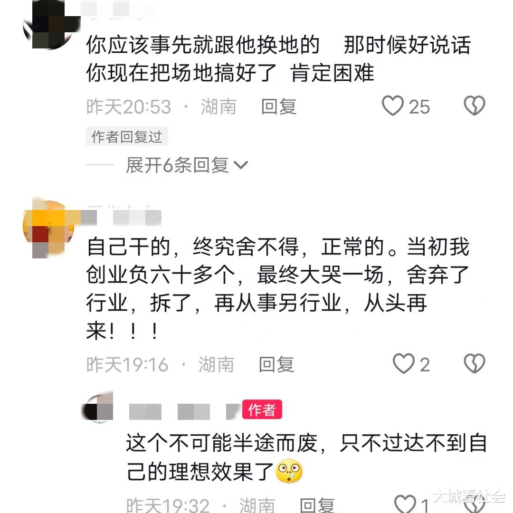Dislike the 19:16 comment with broken heart
Viewport: 513px width, 513px height.
[x=475, y=363]
